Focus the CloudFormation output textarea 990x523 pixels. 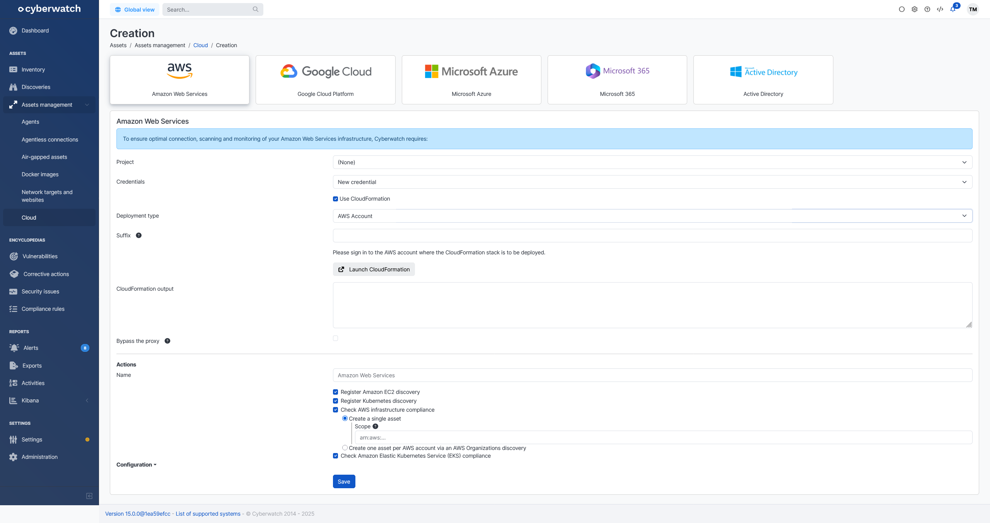(x=652, y=305)
